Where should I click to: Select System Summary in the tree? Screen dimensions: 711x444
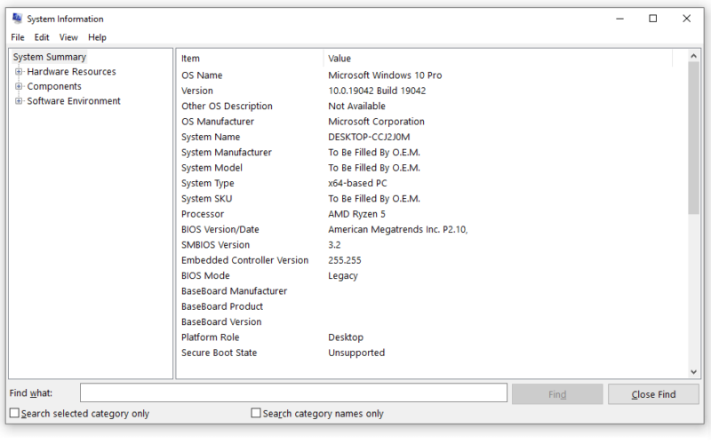(50, 57)
